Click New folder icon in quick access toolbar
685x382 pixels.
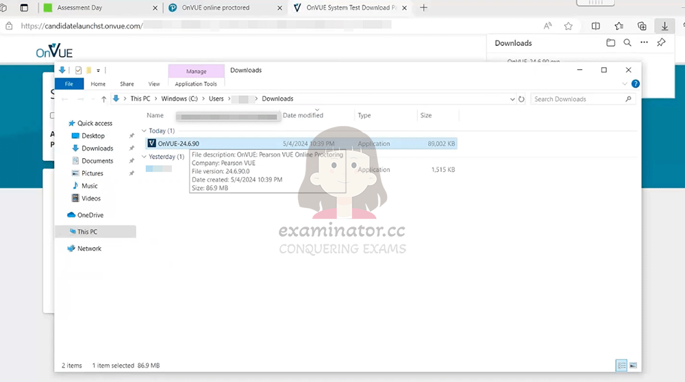[x=88, y=71]
